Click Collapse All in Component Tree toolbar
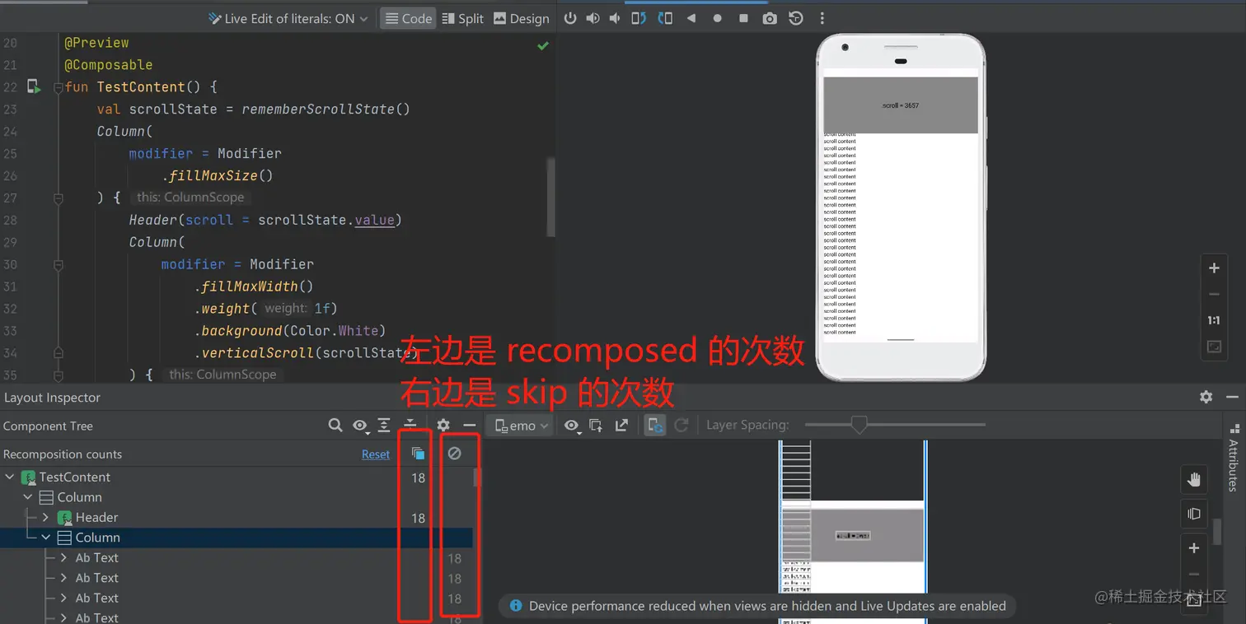The image size is (1246, 624). 410,426
